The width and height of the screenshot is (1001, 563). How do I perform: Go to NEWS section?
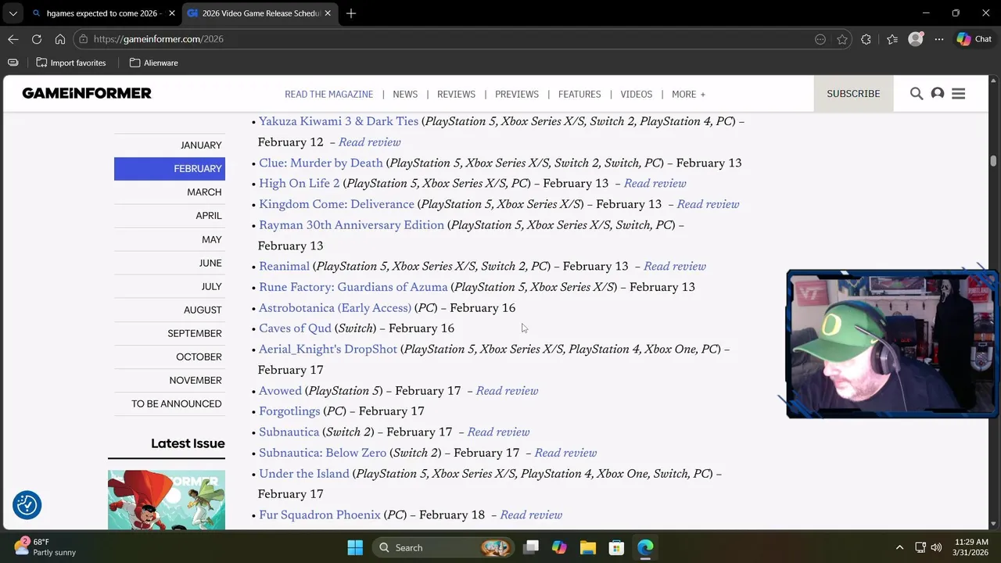(405, 94)
